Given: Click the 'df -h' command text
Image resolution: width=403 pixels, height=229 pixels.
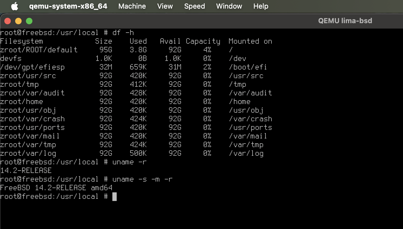Looking at the screenshot, I should 123,33.
